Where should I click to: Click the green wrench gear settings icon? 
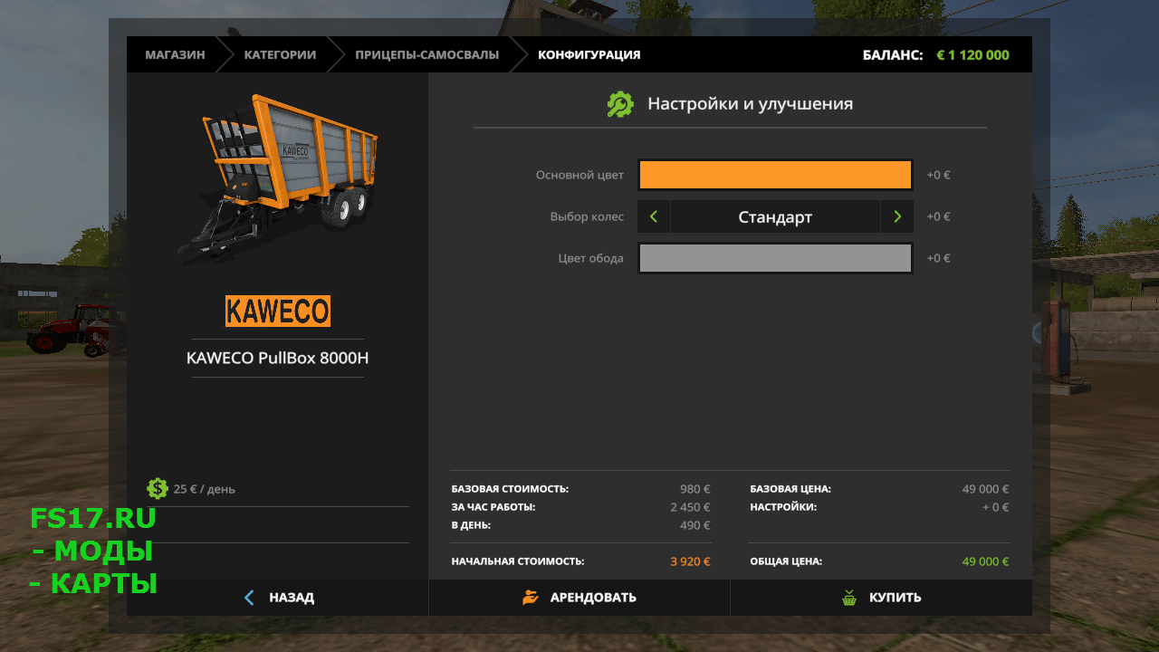(620, 104)
